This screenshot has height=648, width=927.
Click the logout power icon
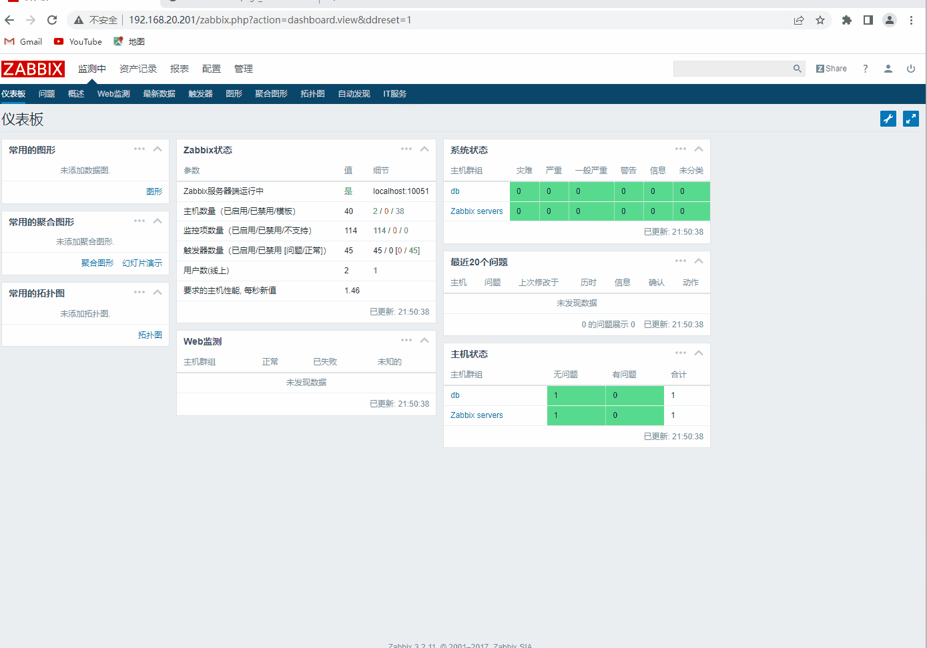tap(910, 69)
